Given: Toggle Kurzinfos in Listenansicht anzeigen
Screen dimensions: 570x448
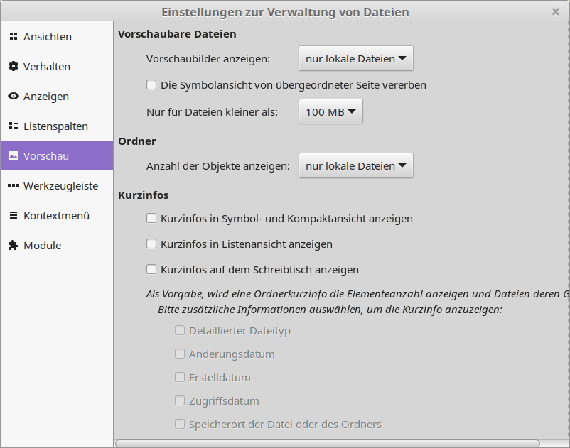Looking at the screenshot, I should pyautogui.click(x=151, y=244).
